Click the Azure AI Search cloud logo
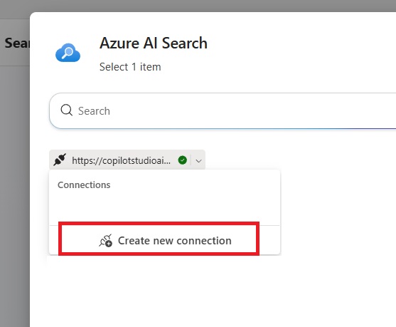396x327 pixels. tap(68, 53)
